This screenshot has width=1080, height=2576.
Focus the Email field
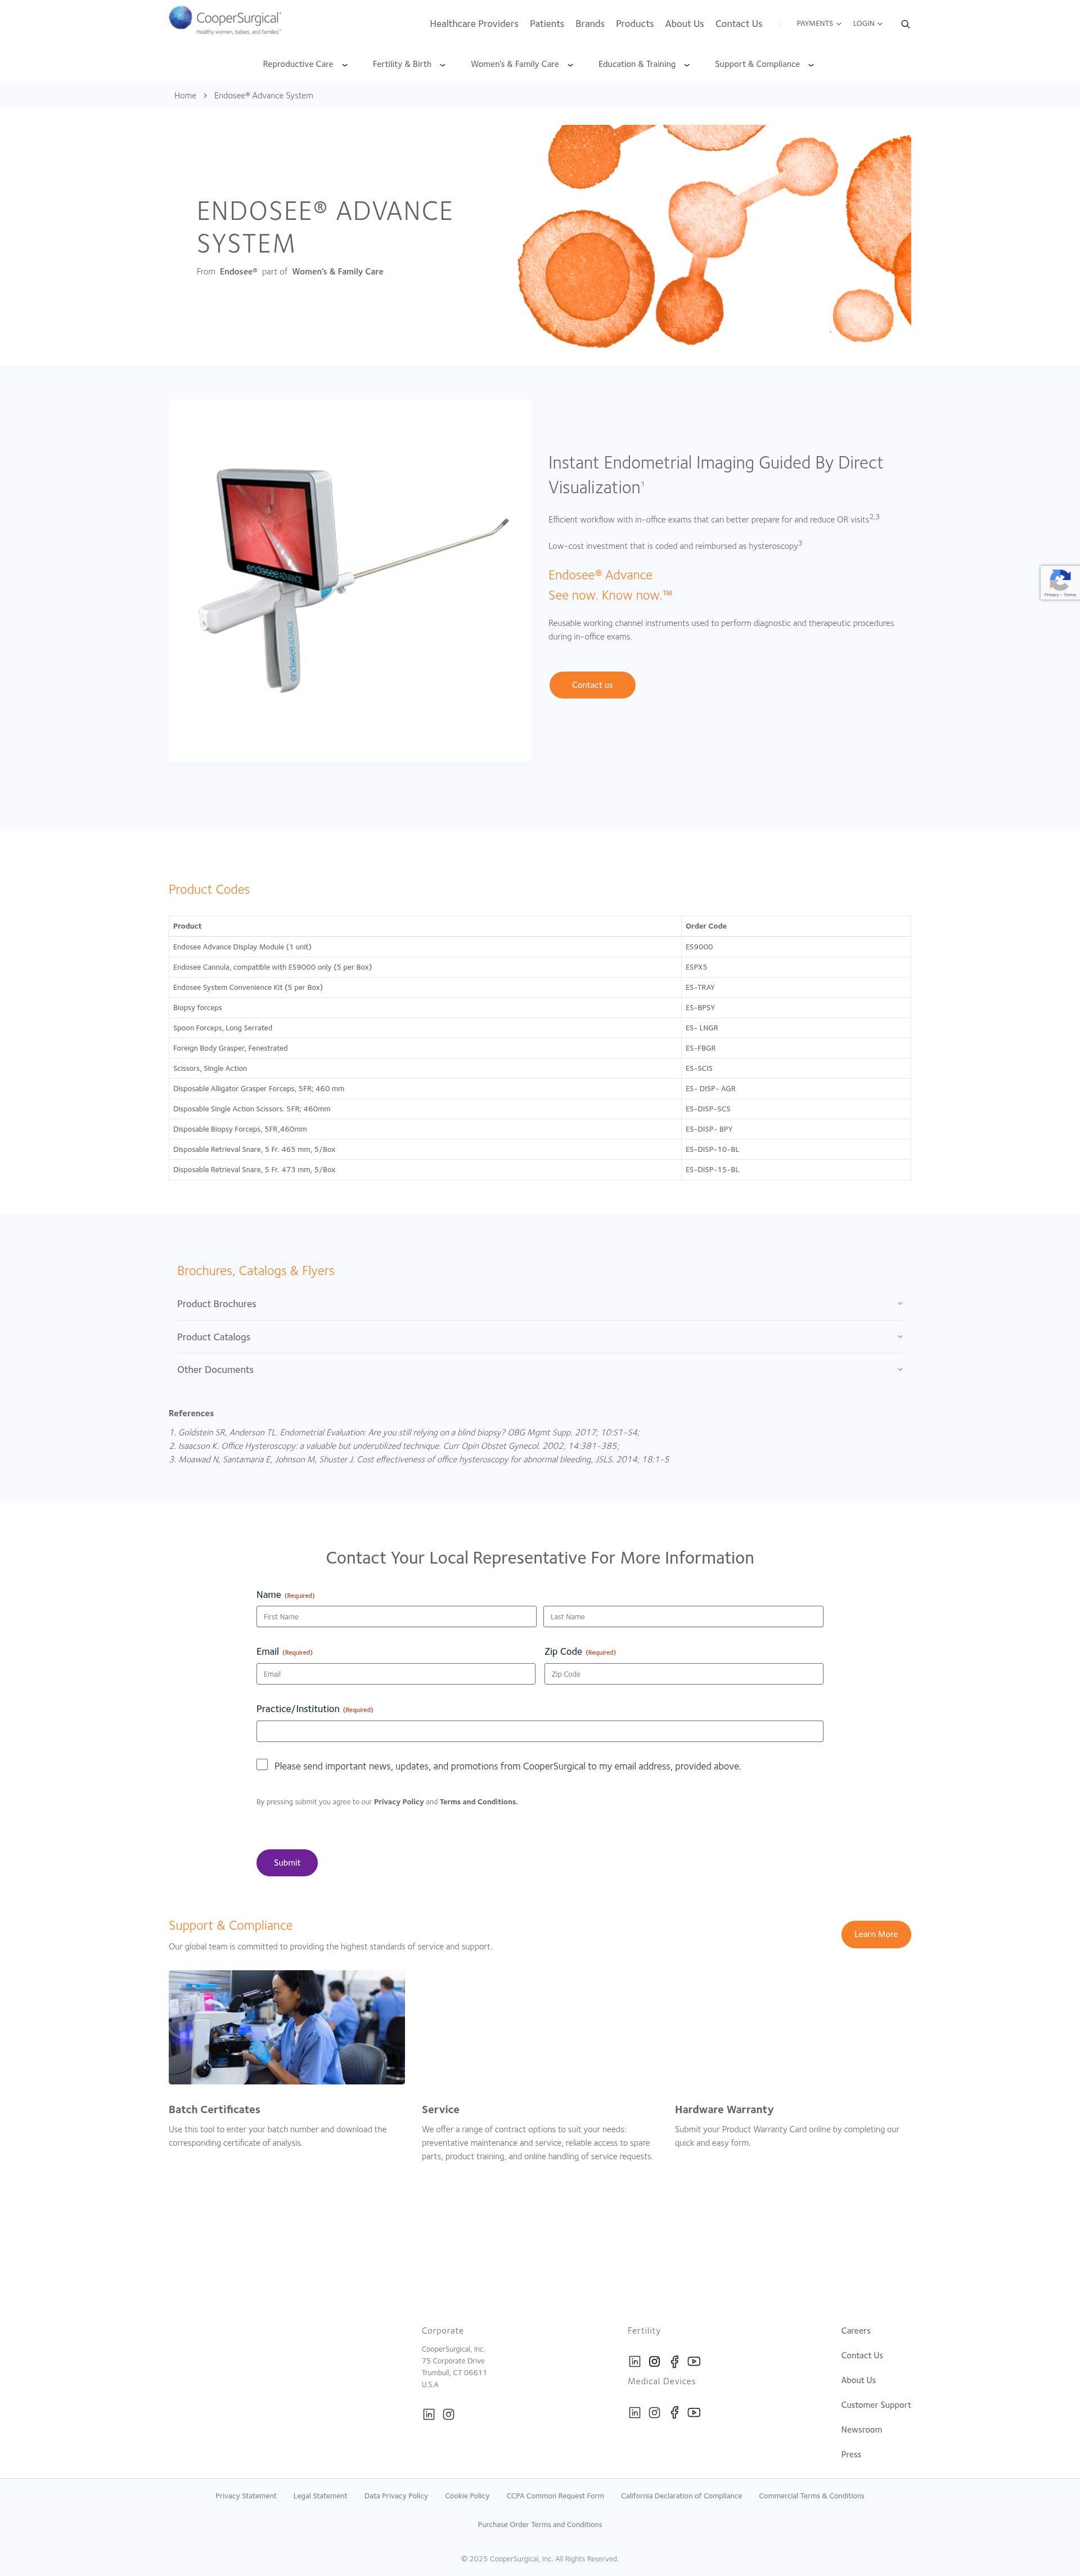[396, 1674]
